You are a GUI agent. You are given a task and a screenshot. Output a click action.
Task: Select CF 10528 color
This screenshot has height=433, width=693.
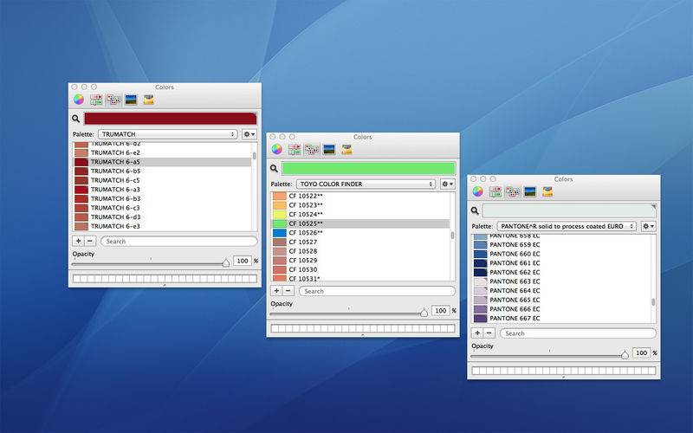coord(360,251)
